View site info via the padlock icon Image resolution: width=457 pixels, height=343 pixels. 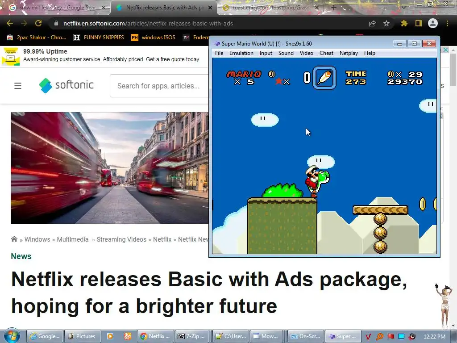(x=56, y=23)
